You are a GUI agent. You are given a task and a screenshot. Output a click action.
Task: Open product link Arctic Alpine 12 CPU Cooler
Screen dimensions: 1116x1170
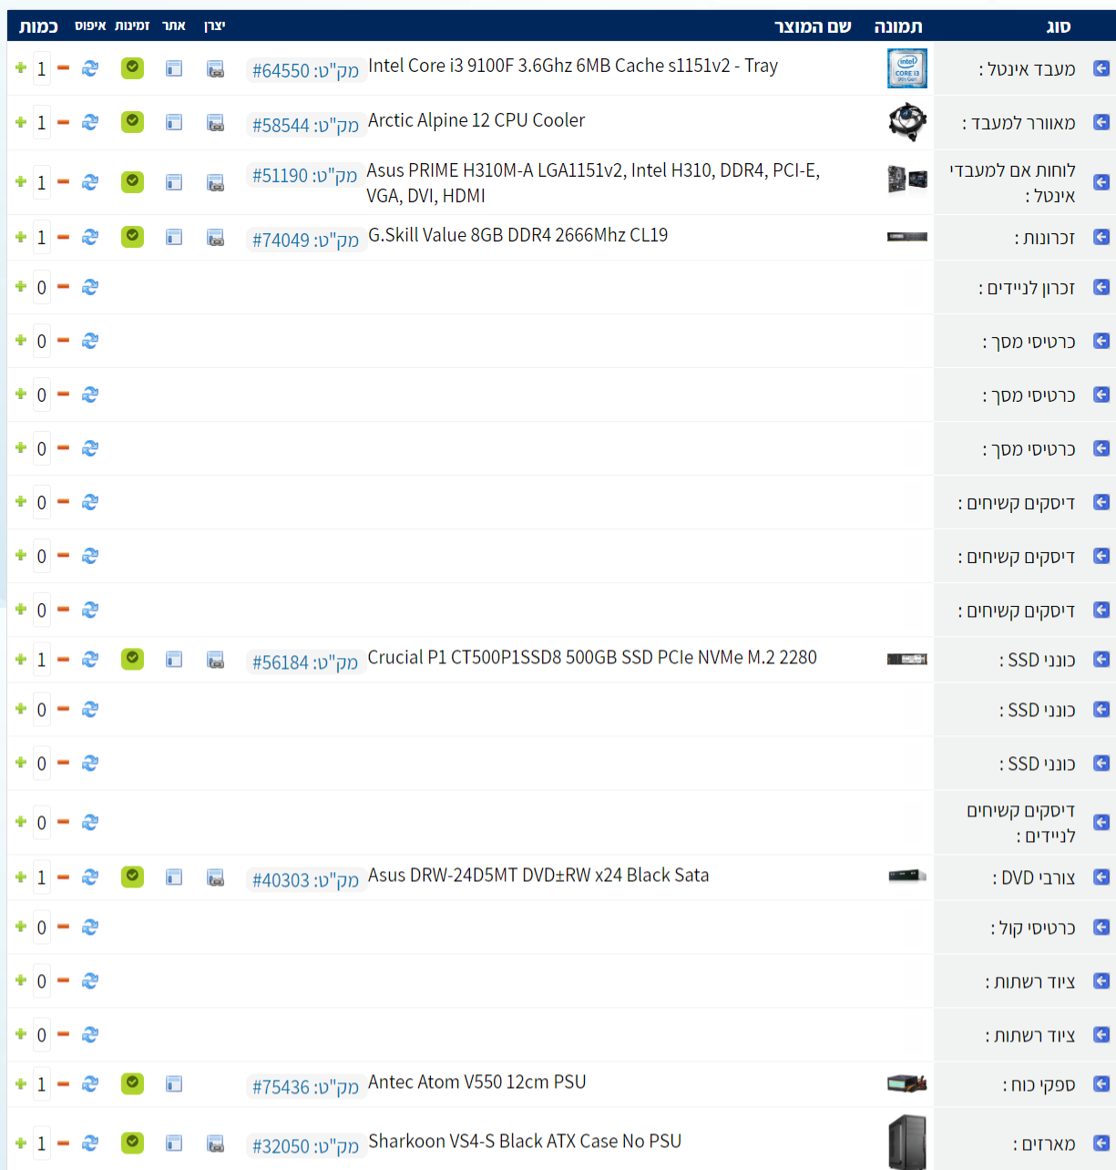(476, 120)
